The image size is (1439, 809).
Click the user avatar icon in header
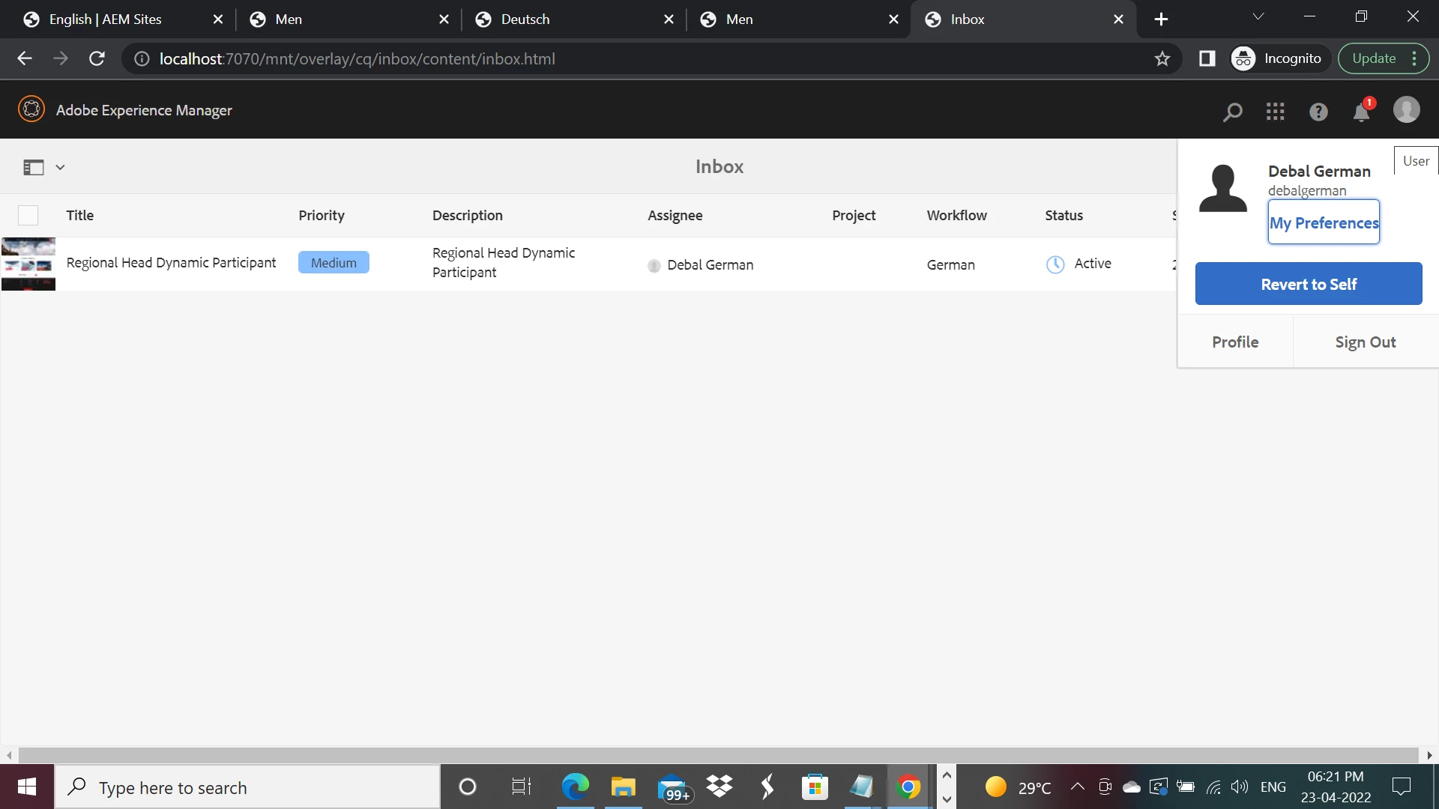(x=1406, y=110)
